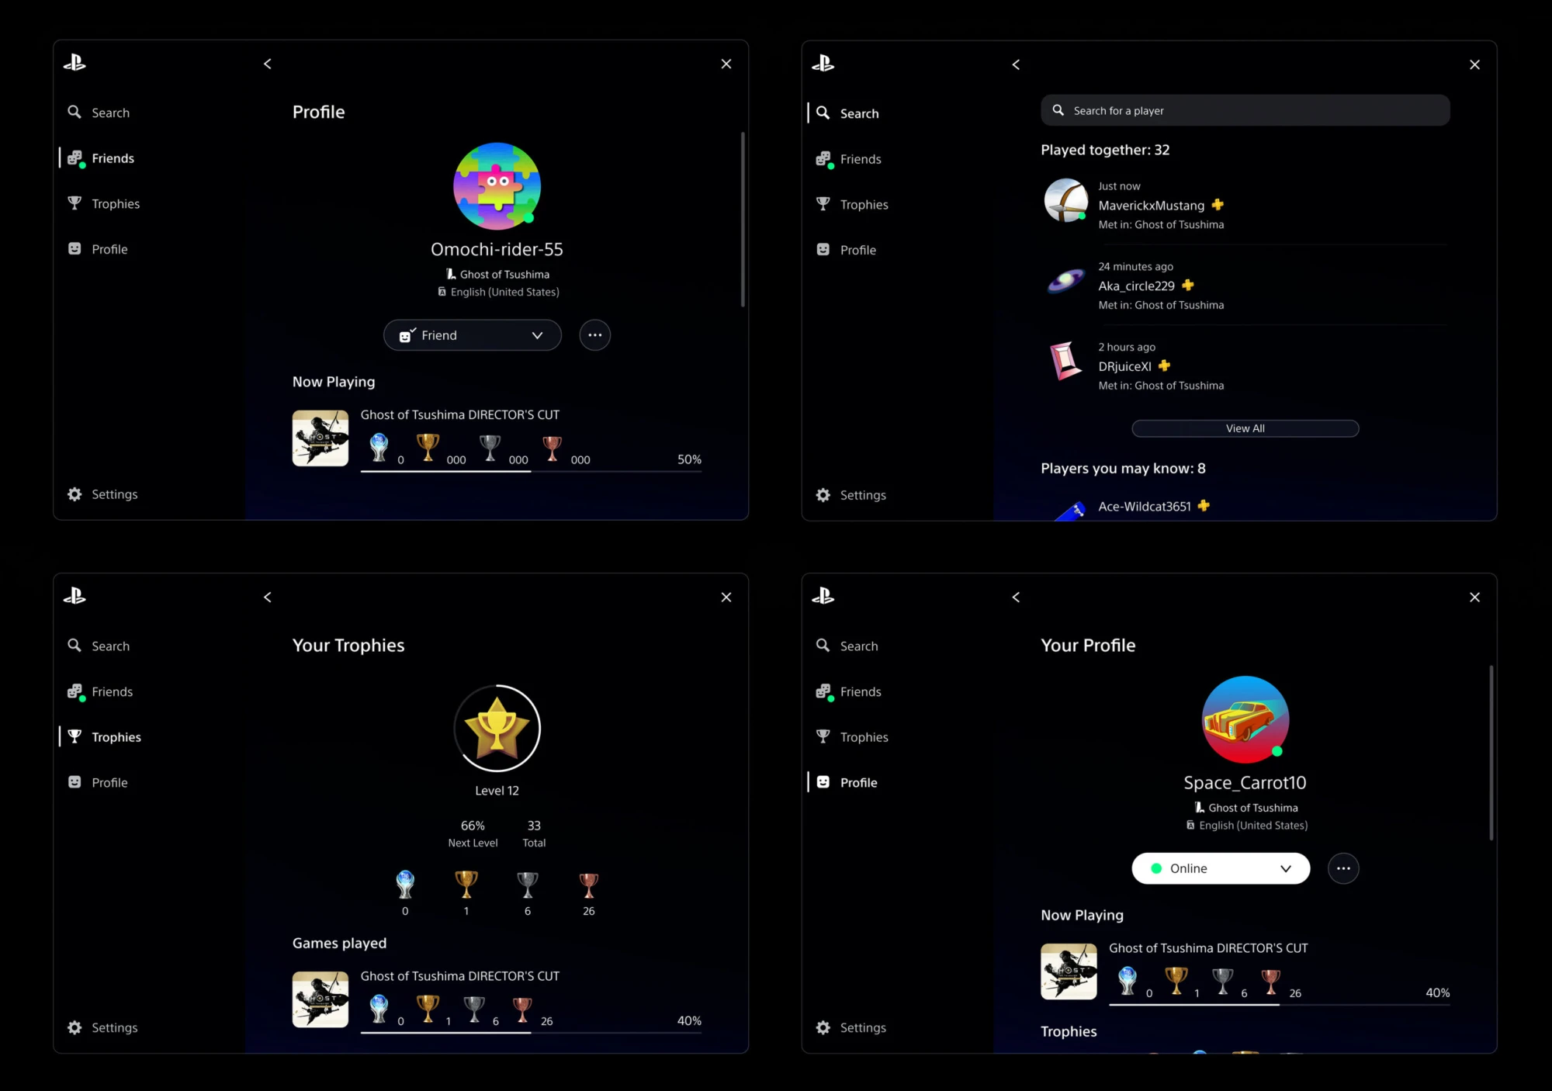Toggle the more options button for Omochi-rider-55

click(x=596, y=335)
